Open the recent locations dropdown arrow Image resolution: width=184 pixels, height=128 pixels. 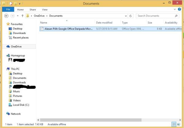[18, 16]
